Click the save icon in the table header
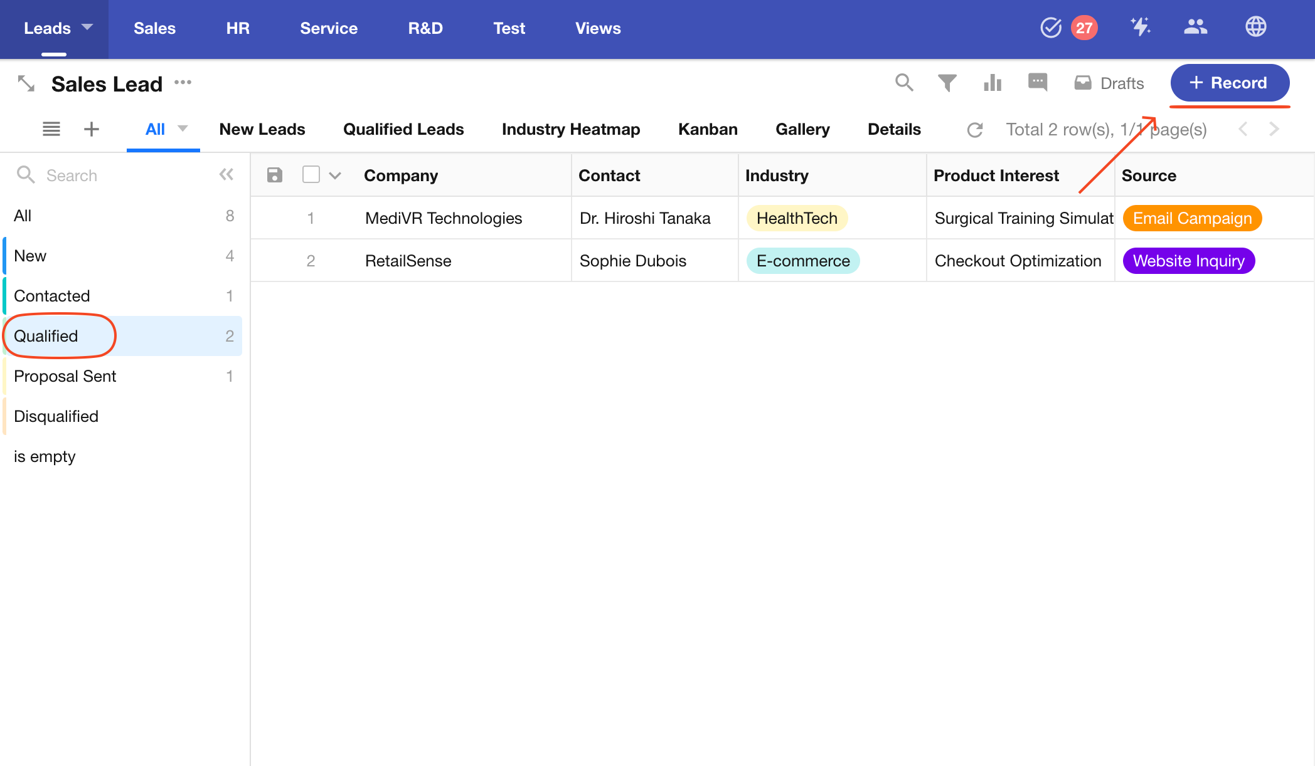Screen dimensions: 1315x766 [275, 175]
